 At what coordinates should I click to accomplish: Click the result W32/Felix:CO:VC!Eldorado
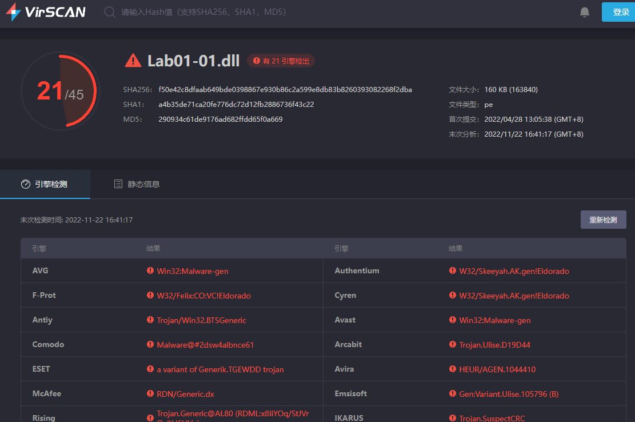203,296
